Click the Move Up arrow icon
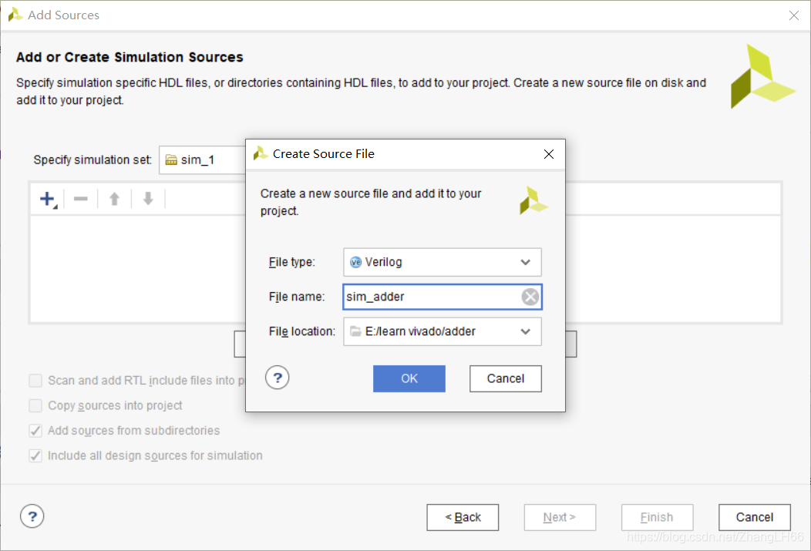Image resolution: width=811 pixels, height=551 pixels. click(115, 199)
